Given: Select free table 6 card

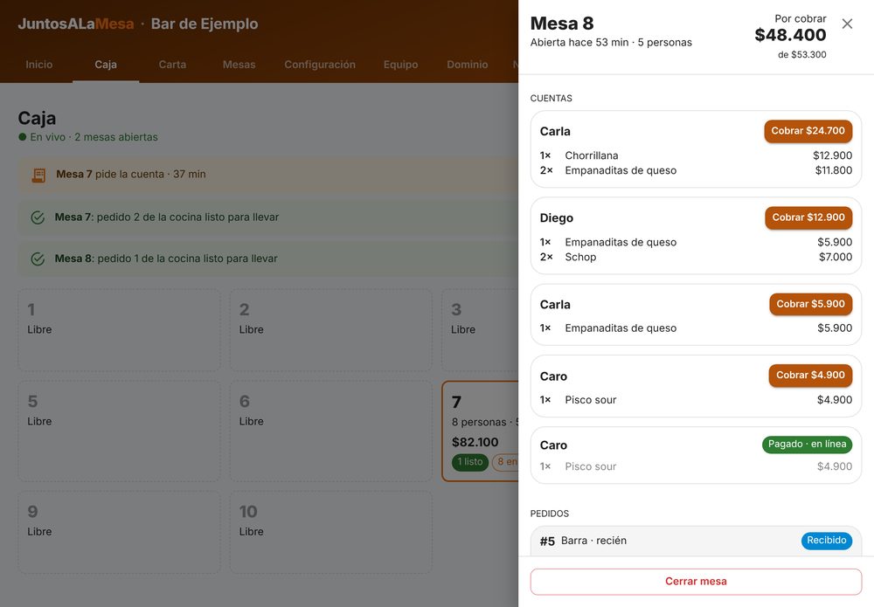Looking at the screenshot, I should [x=331, y=431].
